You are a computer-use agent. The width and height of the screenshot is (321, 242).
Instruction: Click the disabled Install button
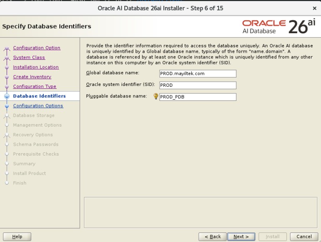coord(272,237)
